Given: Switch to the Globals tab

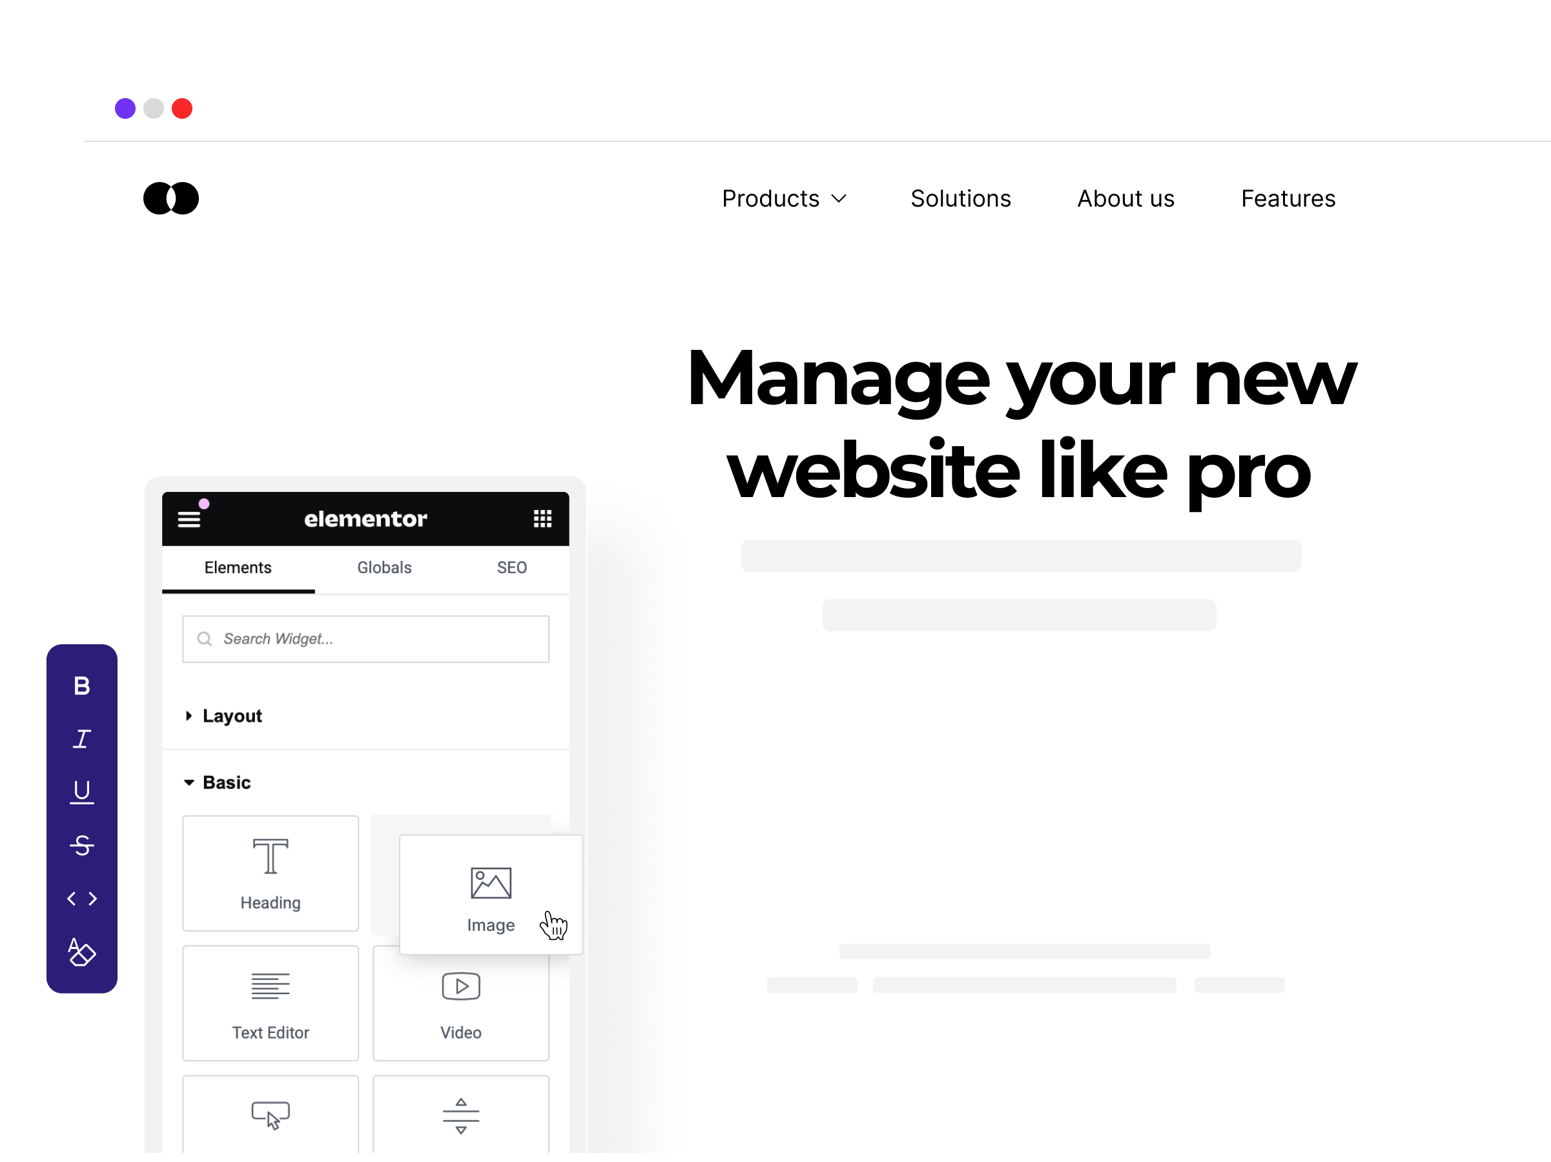Looking at the screenshot, I should click(x=383, y=567).
